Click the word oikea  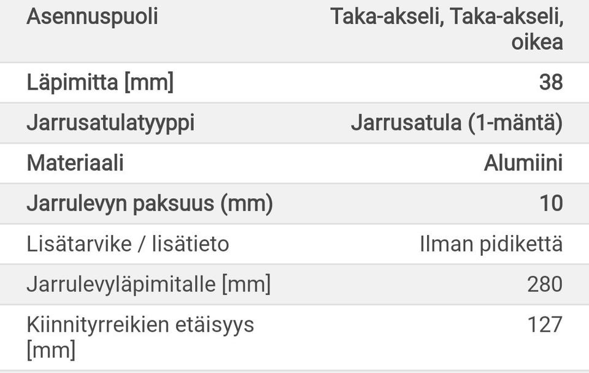537,42
